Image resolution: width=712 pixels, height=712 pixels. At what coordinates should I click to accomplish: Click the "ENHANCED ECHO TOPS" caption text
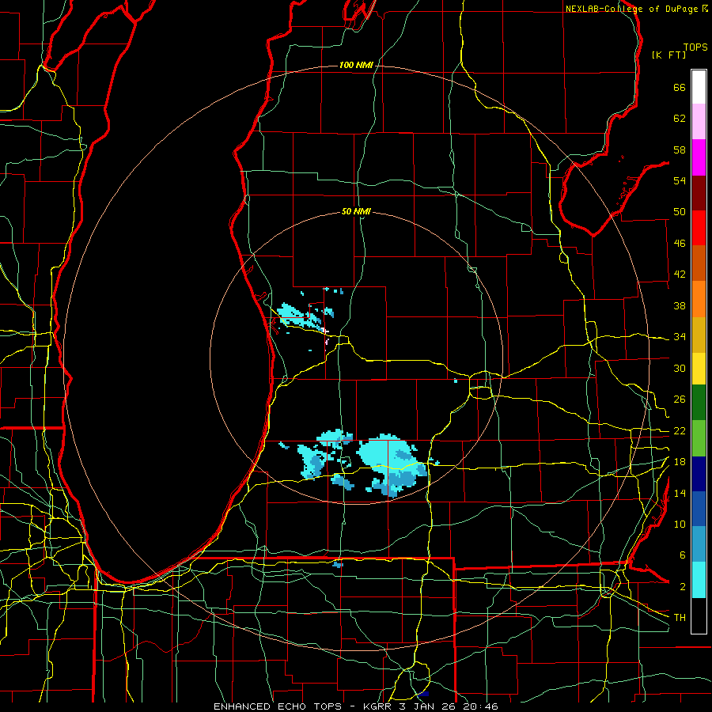281,706
